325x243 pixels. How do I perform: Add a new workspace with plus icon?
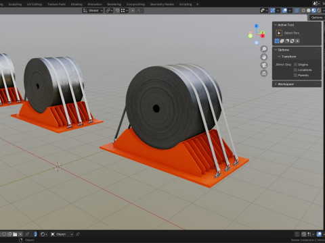(197, 4)
